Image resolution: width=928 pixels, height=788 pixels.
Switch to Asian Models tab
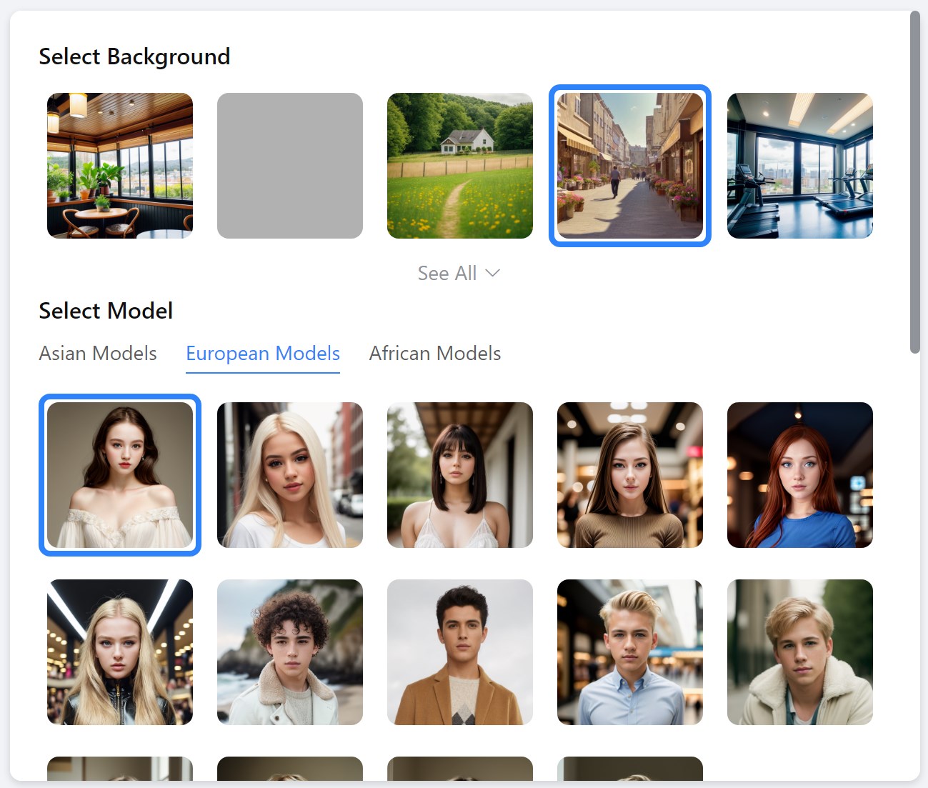point(98,353)
